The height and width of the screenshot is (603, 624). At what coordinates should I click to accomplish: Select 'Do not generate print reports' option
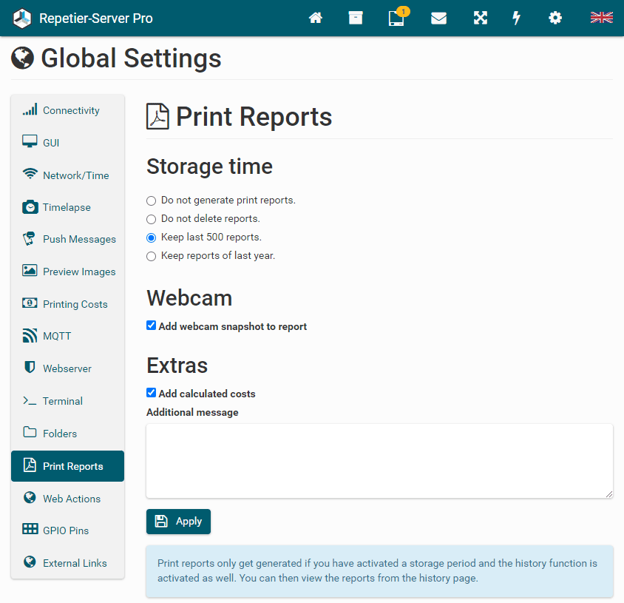point(152,201)
